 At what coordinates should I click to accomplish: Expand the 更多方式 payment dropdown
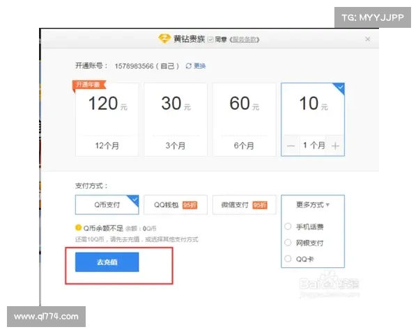pyautogui.click(x=313, y=205)
